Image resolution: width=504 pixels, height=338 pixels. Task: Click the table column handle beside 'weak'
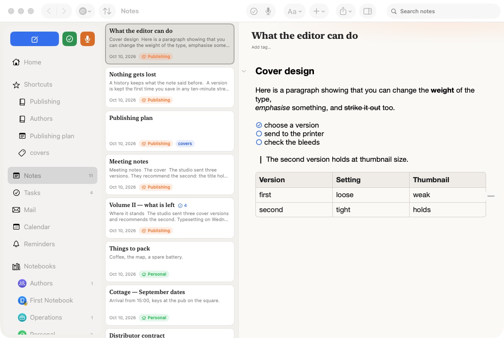pyautogui.click(x=491, y=195)
